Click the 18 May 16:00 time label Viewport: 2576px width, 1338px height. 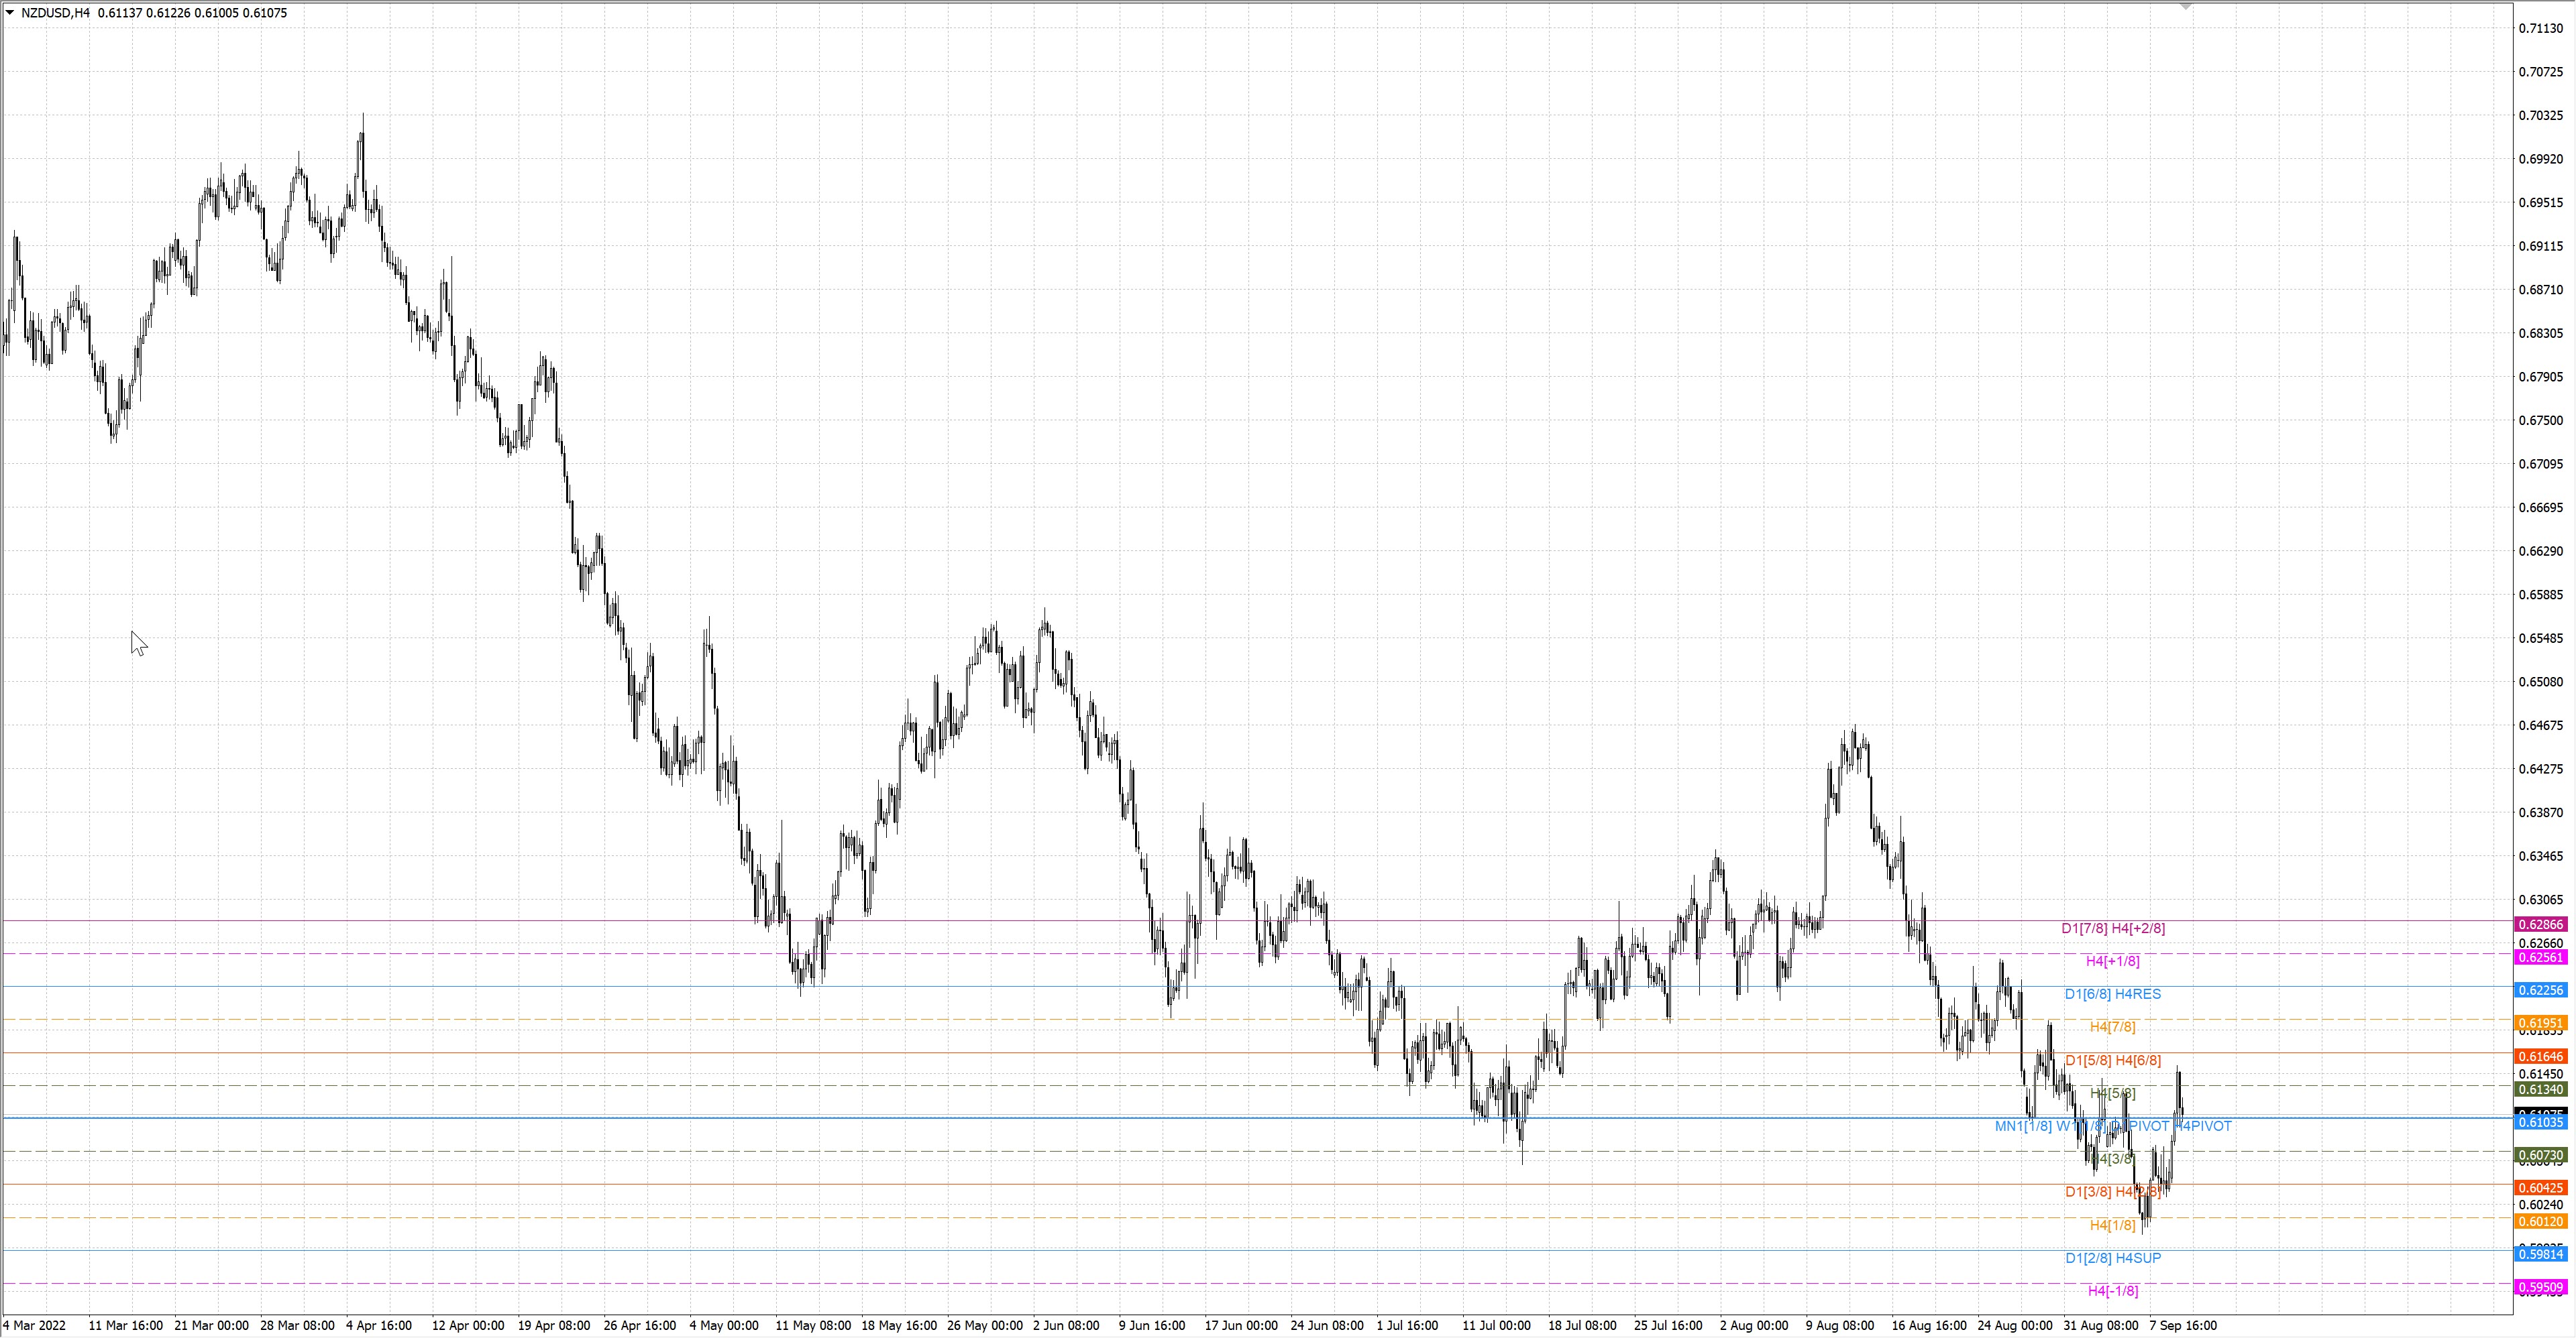pyautogui.click(x=899, y=1326)
